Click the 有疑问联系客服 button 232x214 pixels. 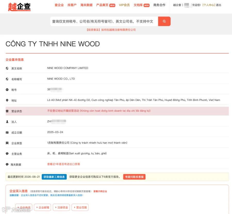(134, 177)
